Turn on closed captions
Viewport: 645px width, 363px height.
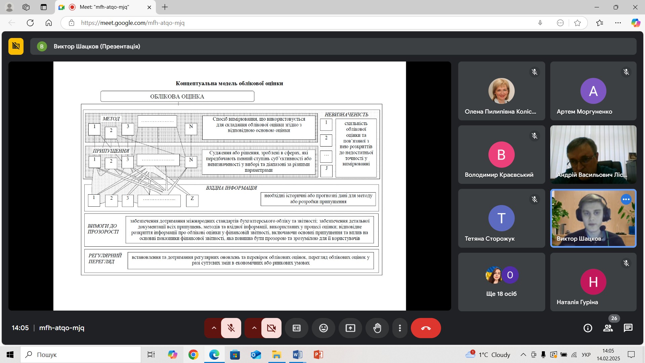(x=297, y=328)
